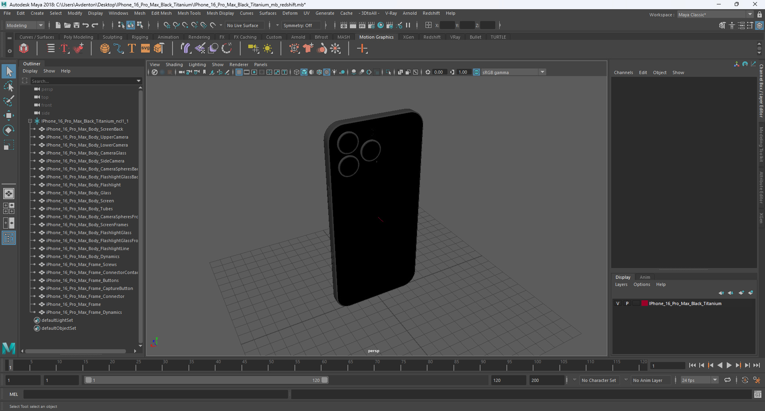Open the No Character Set dropdown

pyautogui.click(x=575, y=380)
